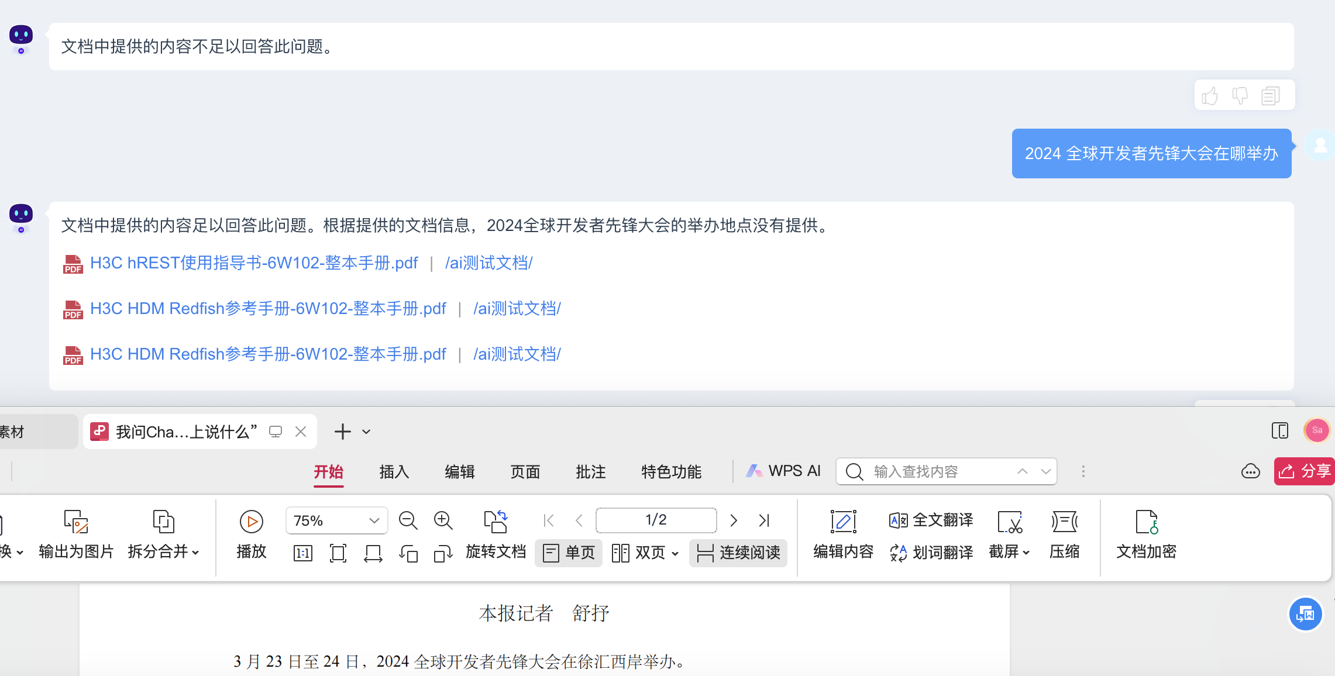
Task: Click the thumbs-down feedback icon
Action: 1240,95
